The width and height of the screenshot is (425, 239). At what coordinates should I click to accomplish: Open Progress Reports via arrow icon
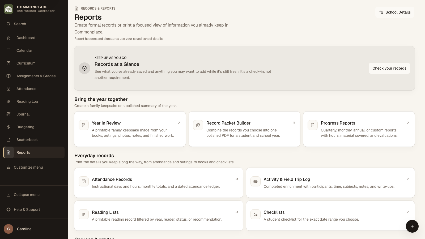tap(408, 123)
